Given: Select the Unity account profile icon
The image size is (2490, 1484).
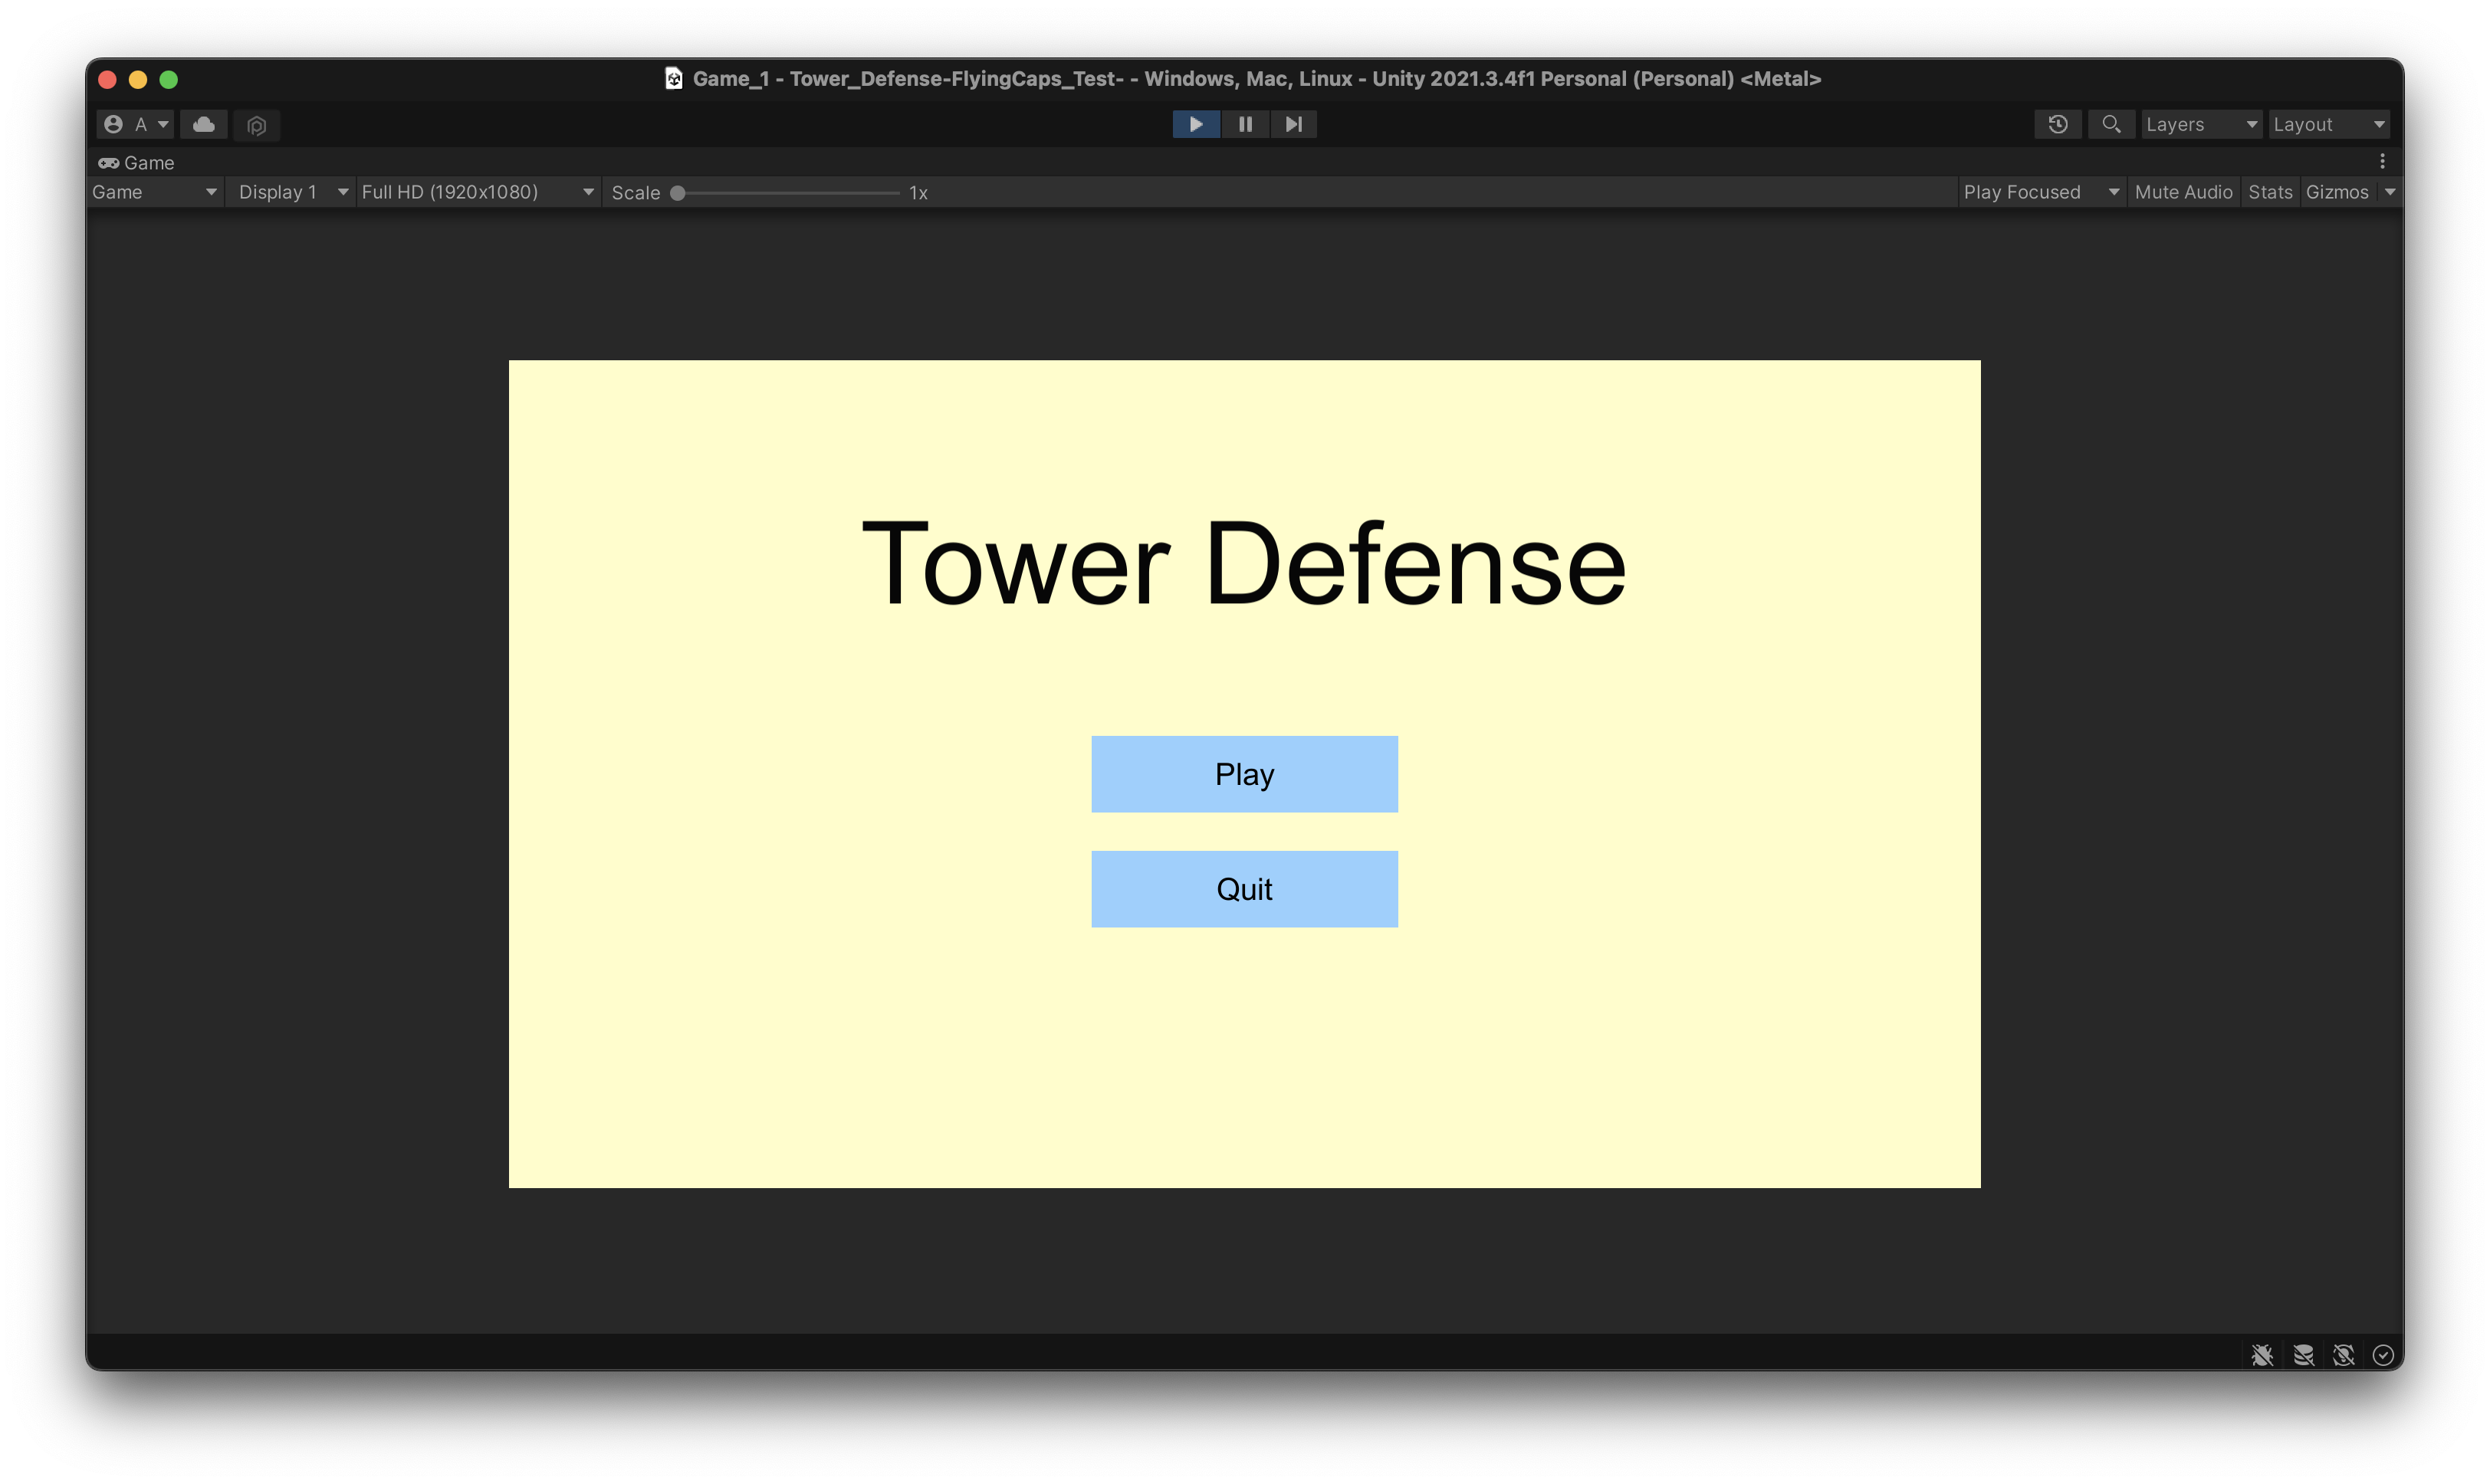Looking at the screenshot, I should pos(113,123).
